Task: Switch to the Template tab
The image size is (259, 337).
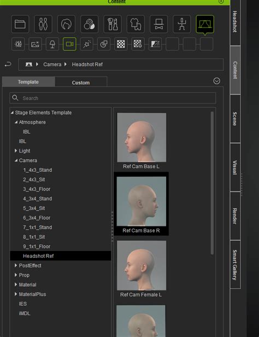Action: (28, 82)
